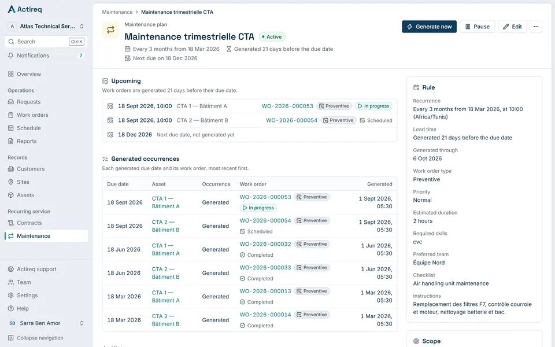The image size is (555, 347).
Task: Open work order WO-2026-000014
Action: 265,315
